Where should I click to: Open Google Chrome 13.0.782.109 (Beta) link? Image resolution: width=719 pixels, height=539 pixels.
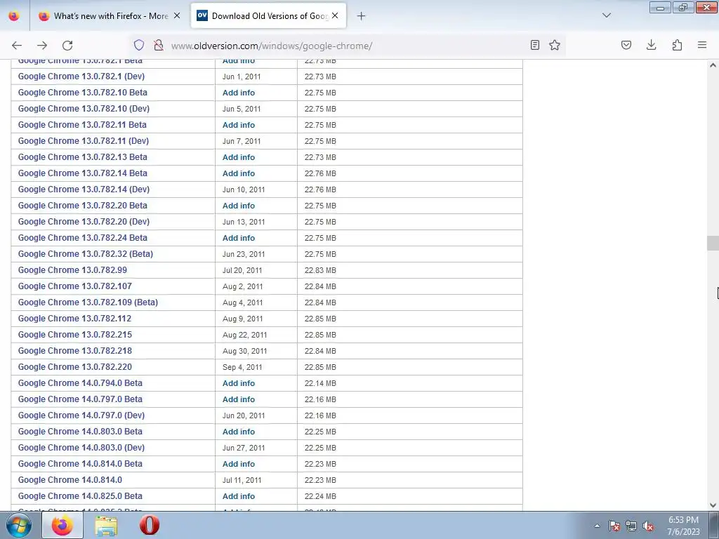pos(88,302)
